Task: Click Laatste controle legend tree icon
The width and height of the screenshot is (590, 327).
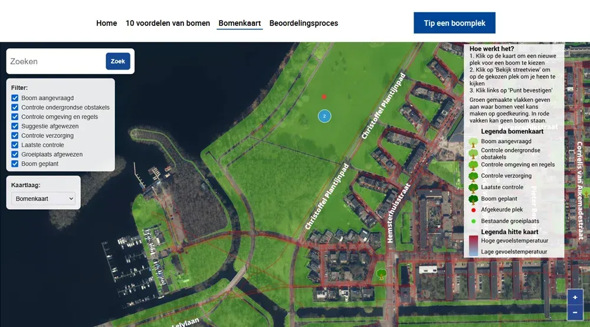Action: [473, 187]
